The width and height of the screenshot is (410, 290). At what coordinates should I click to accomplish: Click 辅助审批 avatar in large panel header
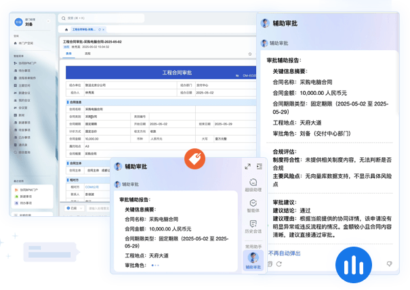pos(265,23)
